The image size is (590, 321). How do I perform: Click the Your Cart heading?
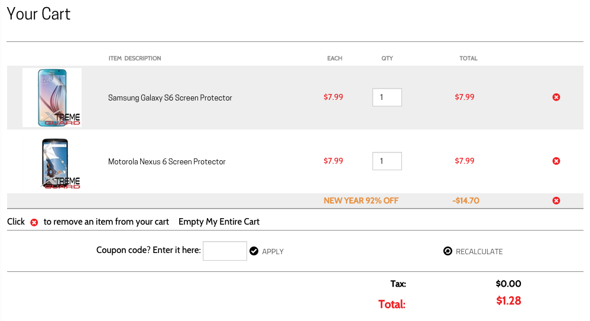[x=39, y=14]
